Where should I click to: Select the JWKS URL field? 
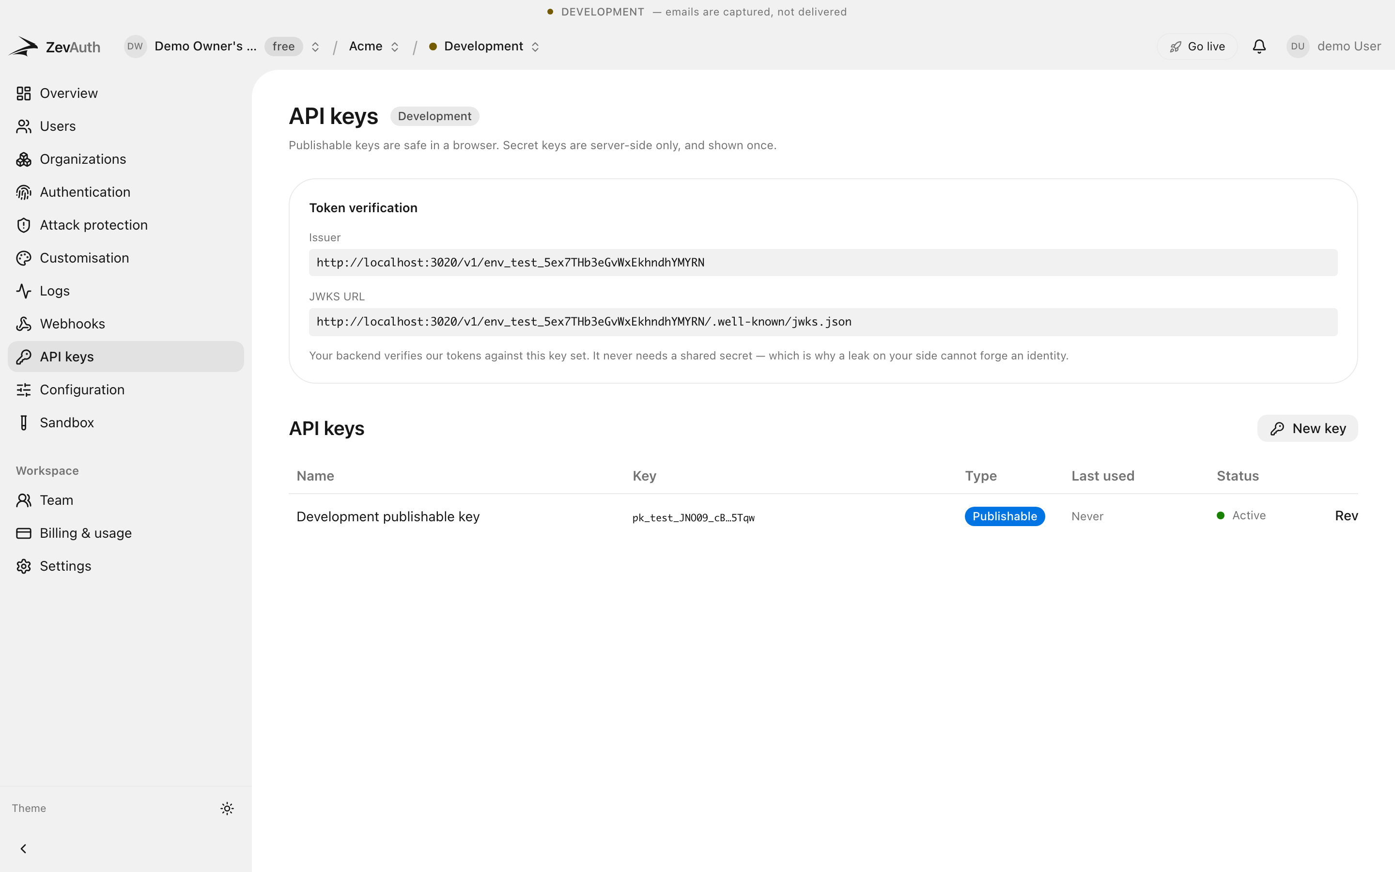823,322
